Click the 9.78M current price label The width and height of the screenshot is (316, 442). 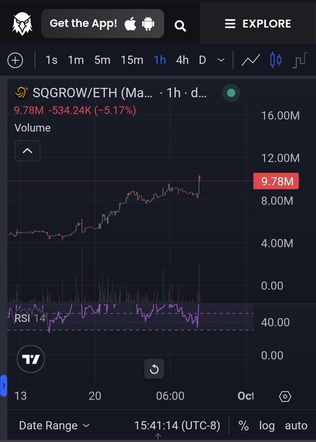pyautogui.click(x=276, y=181)
